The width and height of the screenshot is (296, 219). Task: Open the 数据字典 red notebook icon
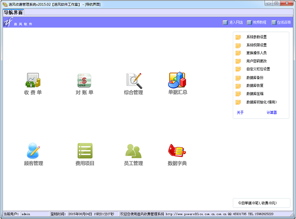tap(177, 151)
